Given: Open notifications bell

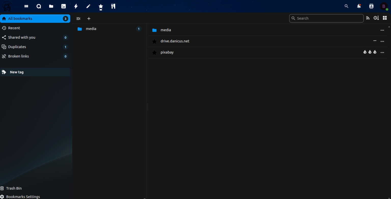Looking at the screenshot, I should point(359,6).
